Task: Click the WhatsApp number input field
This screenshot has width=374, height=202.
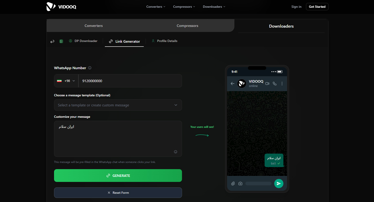Action: click(130, 81)
